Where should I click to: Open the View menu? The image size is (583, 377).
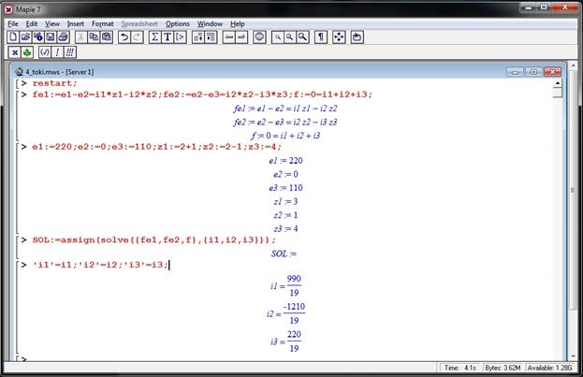52,23
